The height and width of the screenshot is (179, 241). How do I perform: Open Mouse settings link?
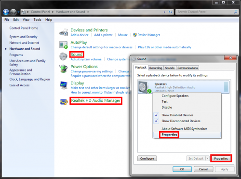tap(123, 35)
